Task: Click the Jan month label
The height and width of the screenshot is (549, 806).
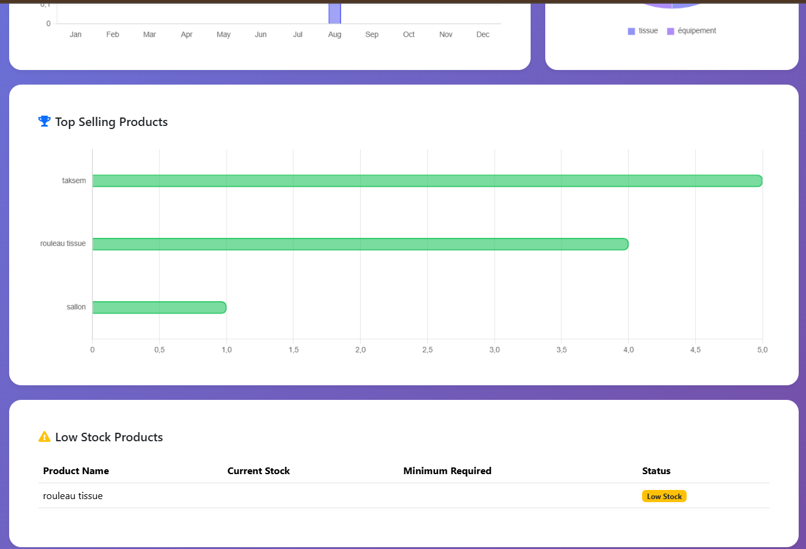Action: point(76,35)
